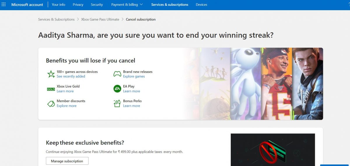Click the Brand new releases benefit title
The height and width of the screenshot is (166, 350).
138,72
